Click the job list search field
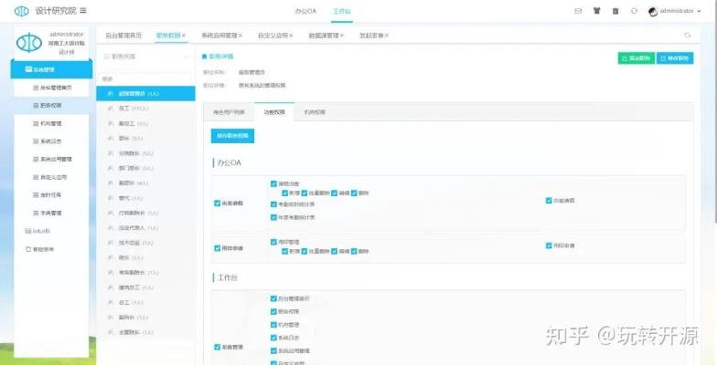 [x=146, y=78]
